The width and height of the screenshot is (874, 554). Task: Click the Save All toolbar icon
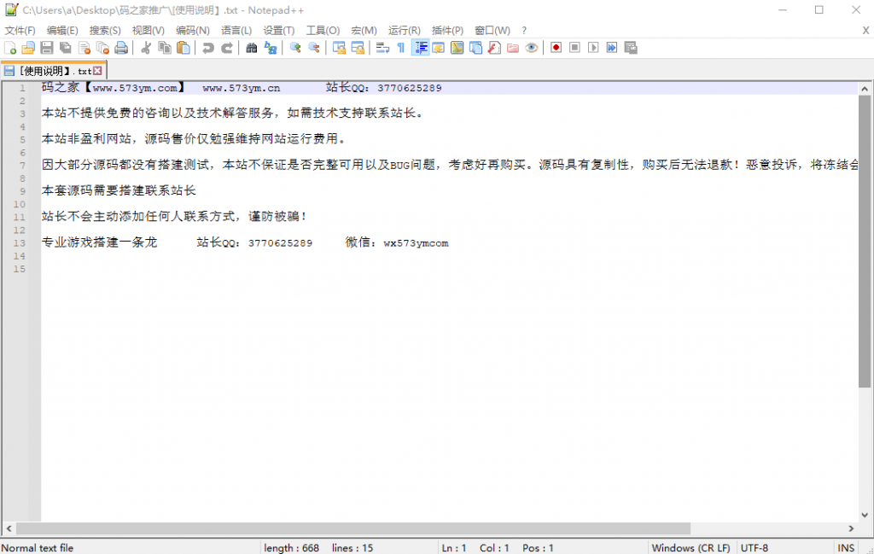pyautogui.click(x=66, y=48)
